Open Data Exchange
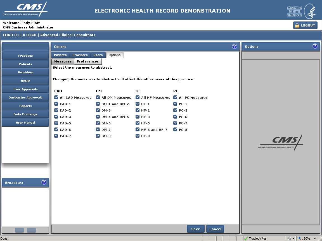This screenshot has width=322, height=241. pyautogui.click(x=25, y=114)
